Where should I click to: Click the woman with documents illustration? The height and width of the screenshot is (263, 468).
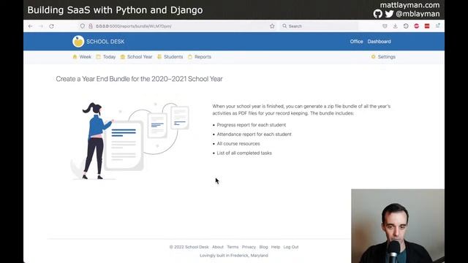tap(130, 141)
